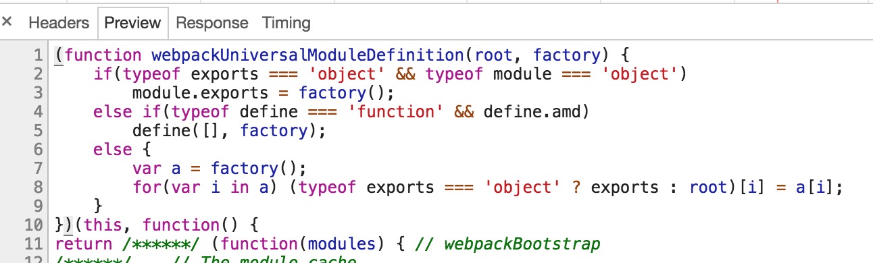Click 'var a = factory();' text

220,169
